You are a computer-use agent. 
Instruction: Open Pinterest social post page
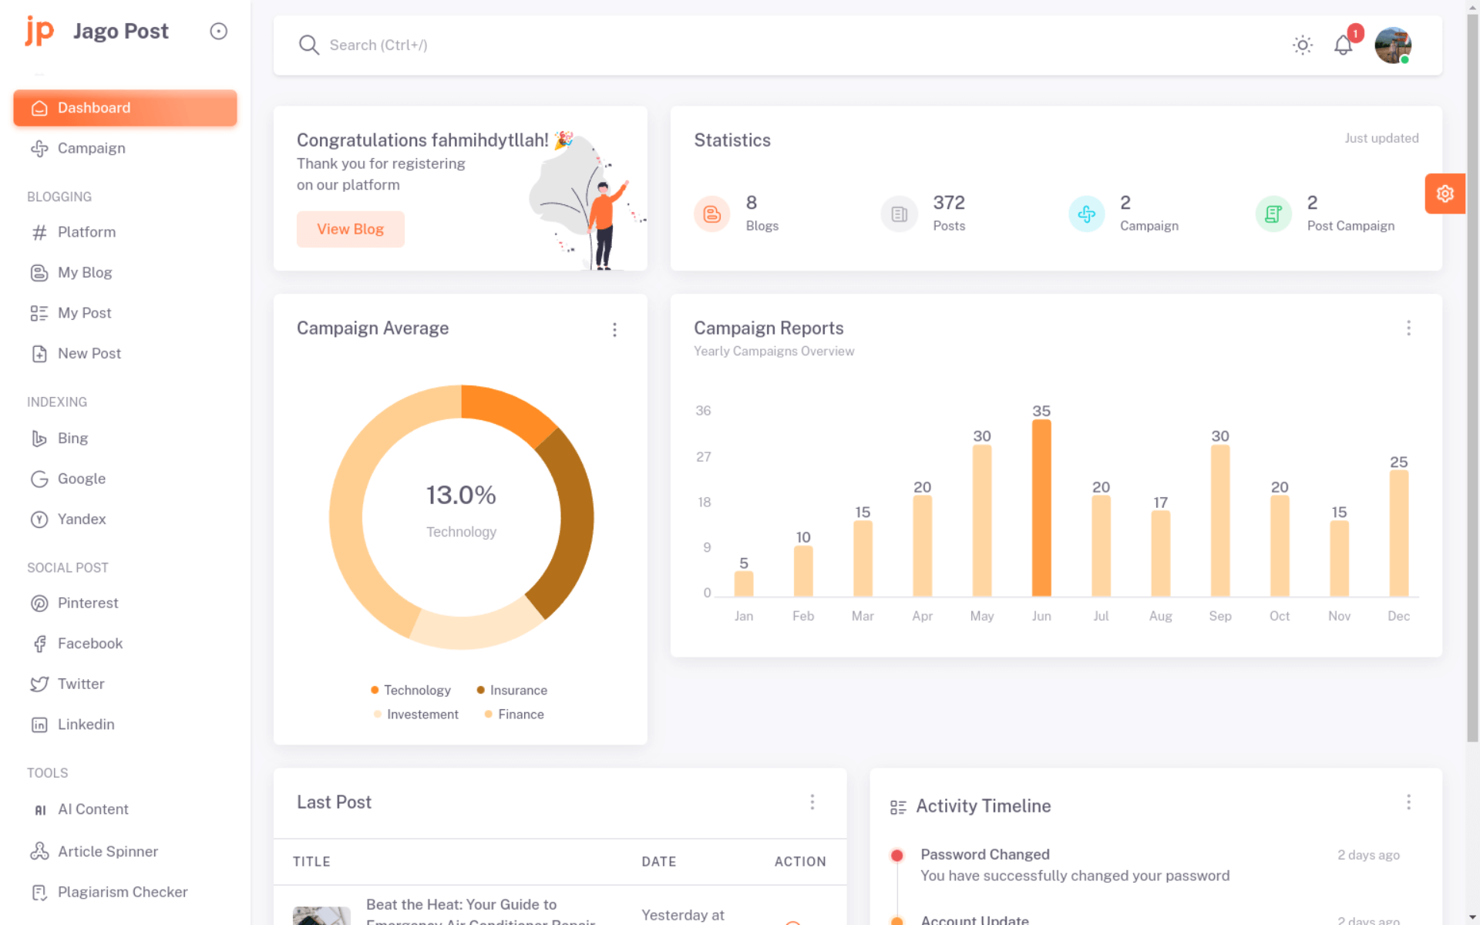point(88,603)
